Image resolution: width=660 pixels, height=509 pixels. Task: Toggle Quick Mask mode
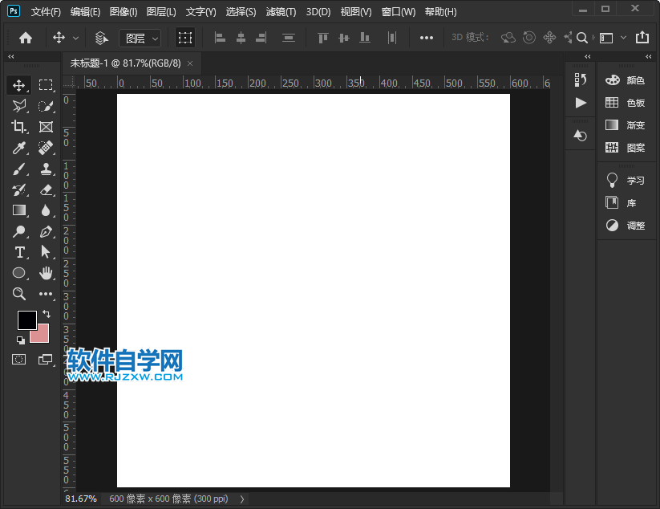point(19,359)
